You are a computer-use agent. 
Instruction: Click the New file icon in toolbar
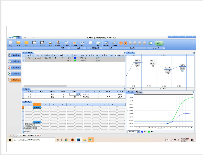pyautogui.click(x=11, y=43)
